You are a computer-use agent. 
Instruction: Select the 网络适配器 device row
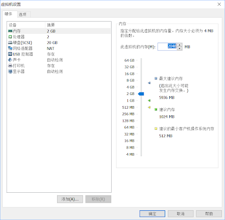[x=59, y=48]
